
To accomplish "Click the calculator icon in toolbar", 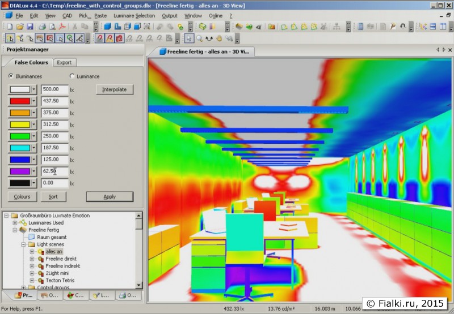I will click(360, 27).
